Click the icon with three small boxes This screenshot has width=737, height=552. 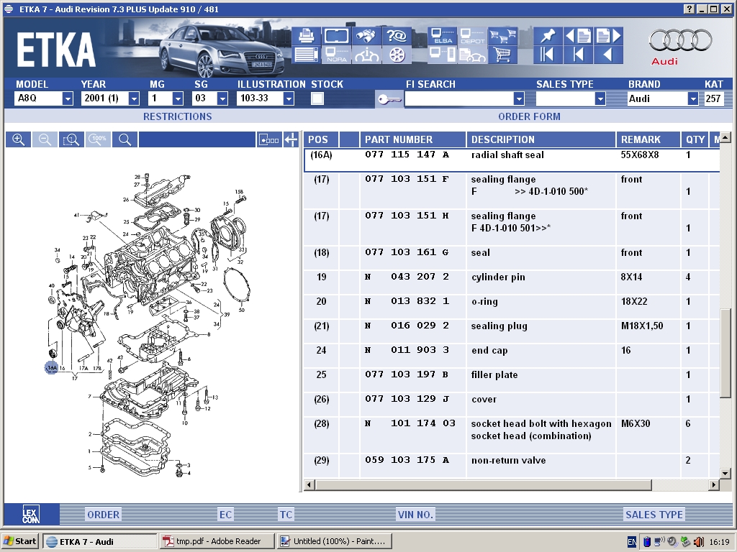pyautogui.click(x=269, y=139)
